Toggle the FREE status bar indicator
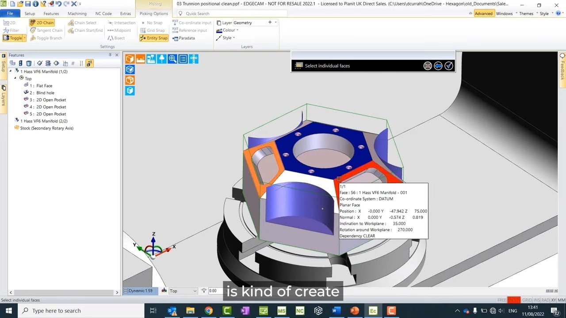This screenshot has height=318, width=566. (x=502, y=300)
